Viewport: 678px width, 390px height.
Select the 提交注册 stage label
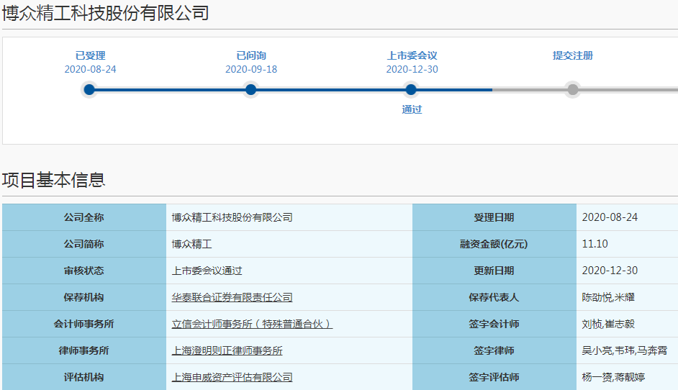coord(572,55)
